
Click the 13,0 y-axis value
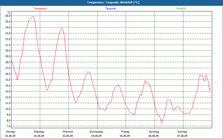[x=8, y=91]
